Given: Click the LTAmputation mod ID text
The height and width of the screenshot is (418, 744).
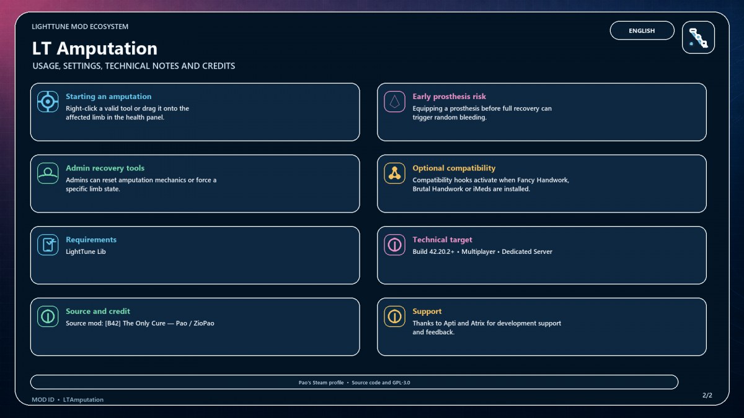Looking at the screenshot, I should [x=83, y=400].
